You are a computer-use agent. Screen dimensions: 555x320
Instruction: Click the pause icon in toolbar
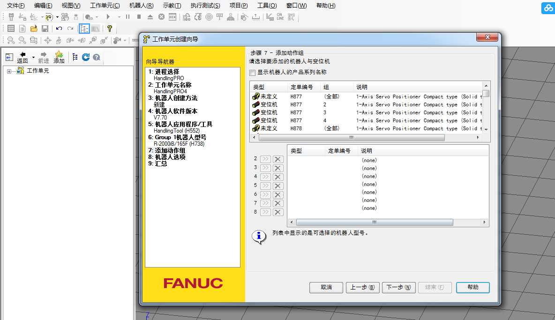coord(128,16)
